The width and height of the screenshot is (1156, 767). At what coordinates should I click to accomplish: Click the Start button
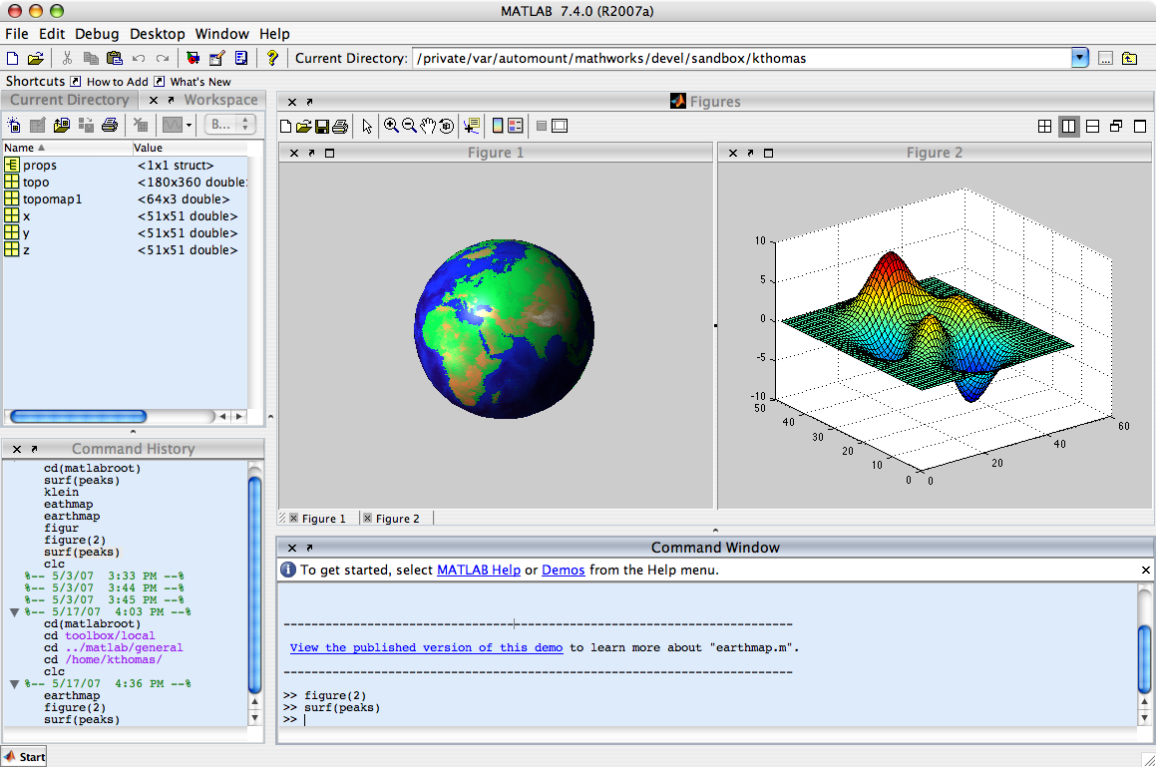pos(24,756)
